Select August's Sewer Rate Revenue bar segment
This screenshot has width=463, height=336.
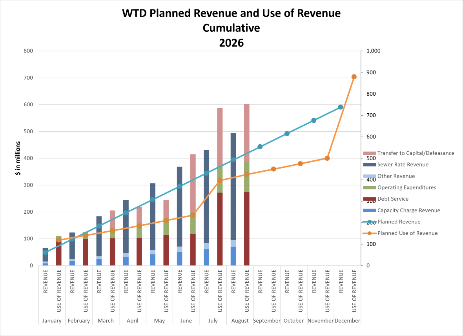coord(233,187)
